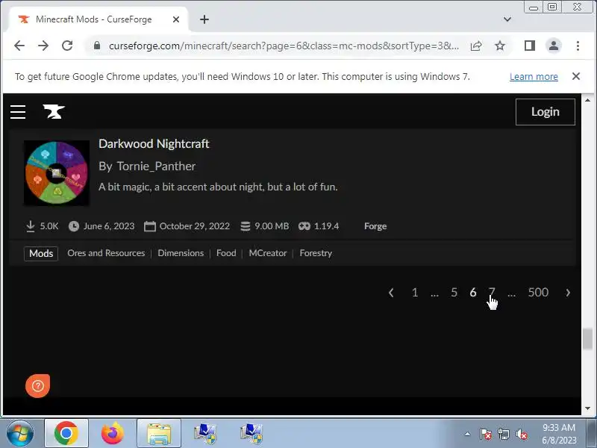Open File Explorer from taskbar
Image resolution: width=597 pixels, height=448 pixels.
[159, 434]
